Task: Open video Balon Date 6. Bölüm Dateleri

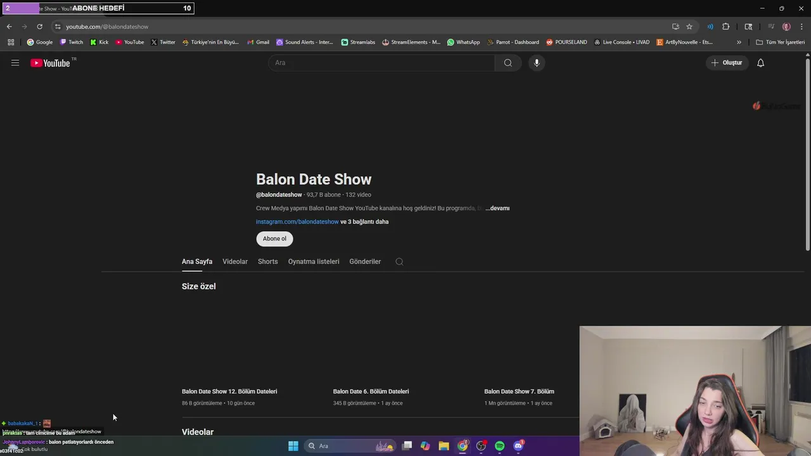Action: pyautogui.click(x=371, y=391)
